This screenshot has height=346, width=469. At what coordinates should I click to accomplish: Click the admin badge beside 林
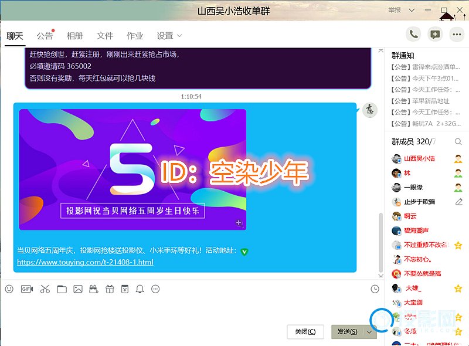(x=458, y=173)
